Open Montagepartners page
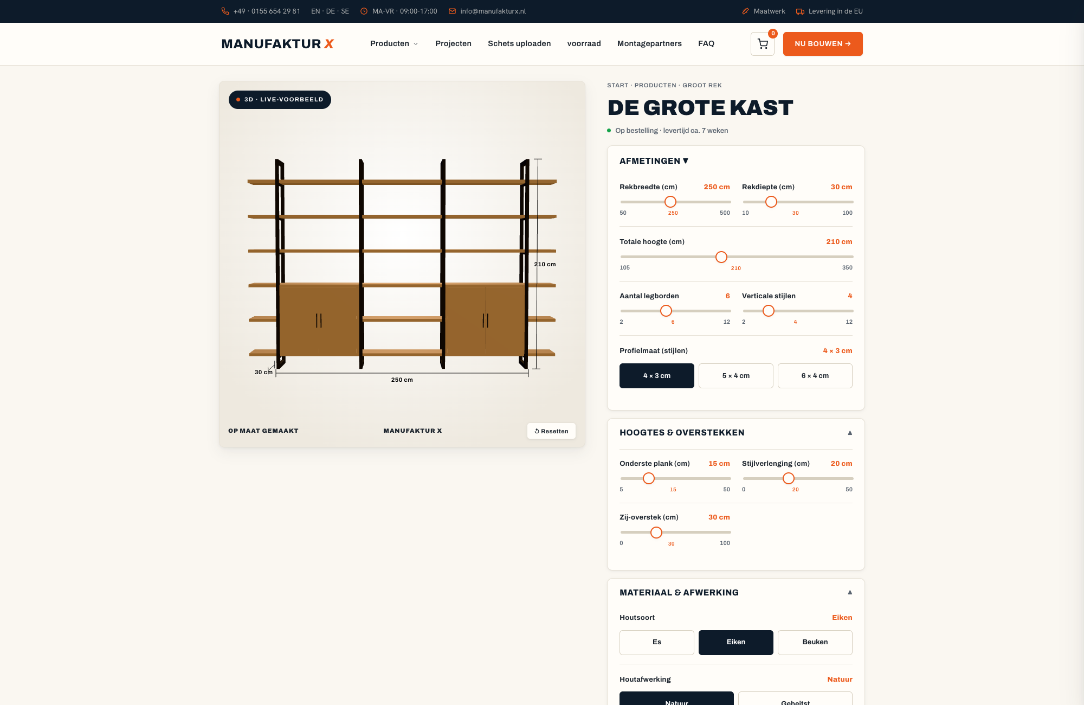 (649, 44)
